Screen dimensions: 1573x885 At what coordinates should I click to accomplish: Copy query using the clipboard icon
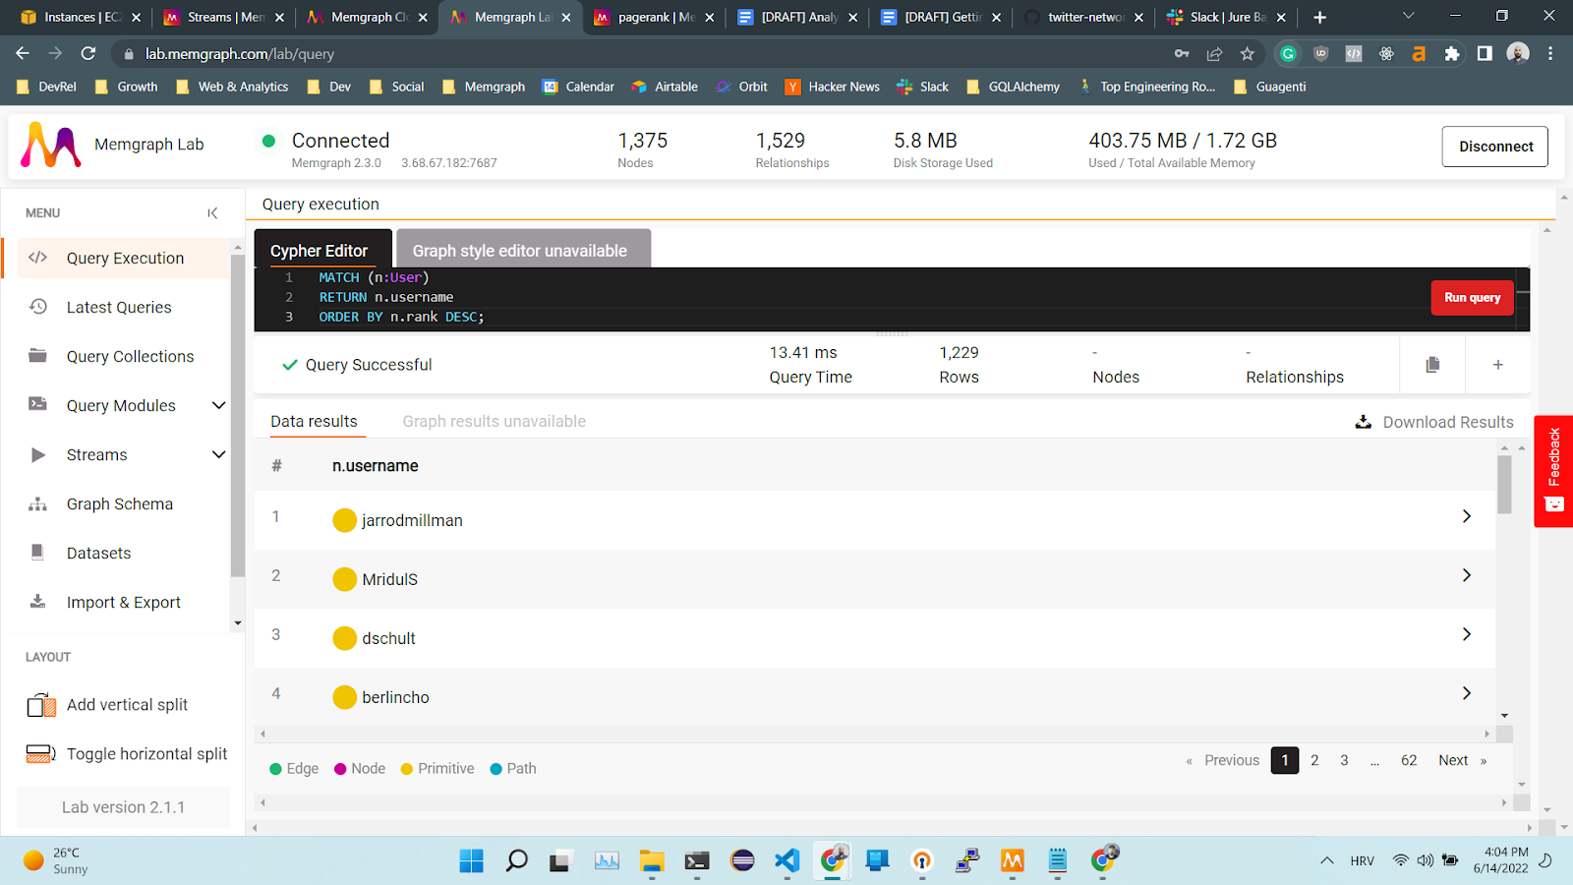click(1432, 365)
